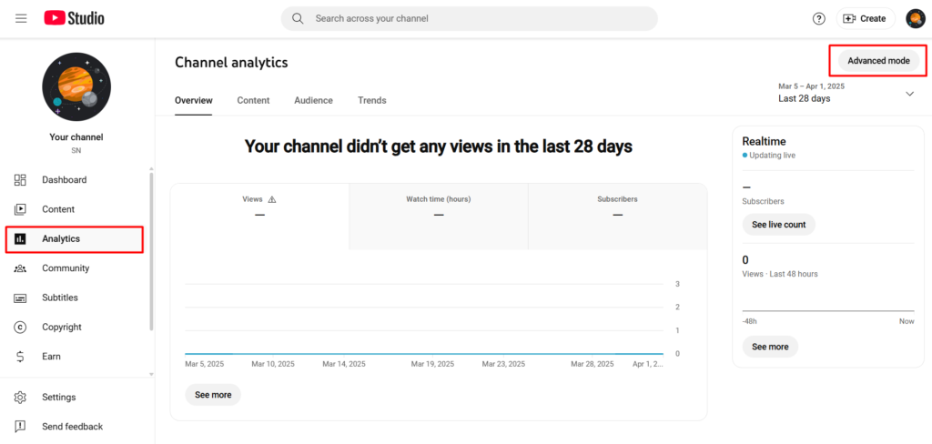Open the account avatar menu
932x444 pixels.
[x=915, y=18]
